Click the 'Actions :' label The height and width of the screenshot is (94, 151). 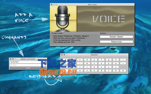(x=103, y=33)
